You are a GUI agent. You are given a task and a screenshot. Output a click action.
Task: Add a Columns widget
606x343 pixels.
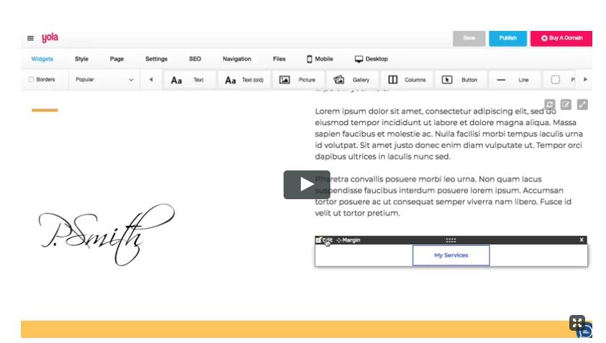[x=407, y=80]
